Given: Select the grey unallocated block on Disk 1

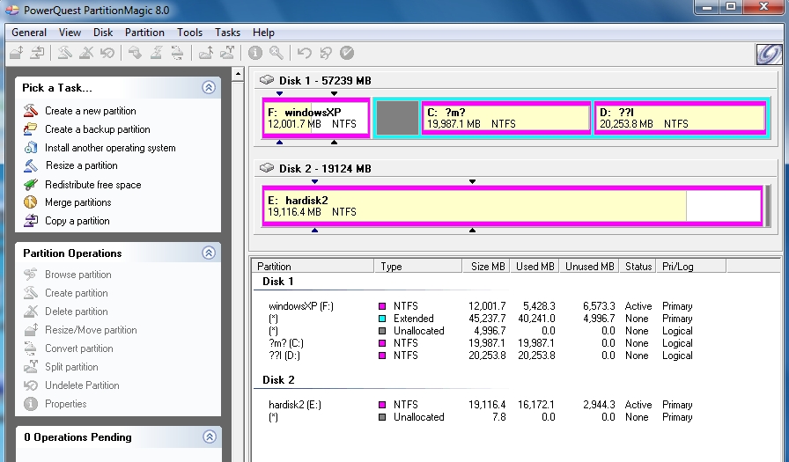Looking at the screenshot, I should point(397,118).
